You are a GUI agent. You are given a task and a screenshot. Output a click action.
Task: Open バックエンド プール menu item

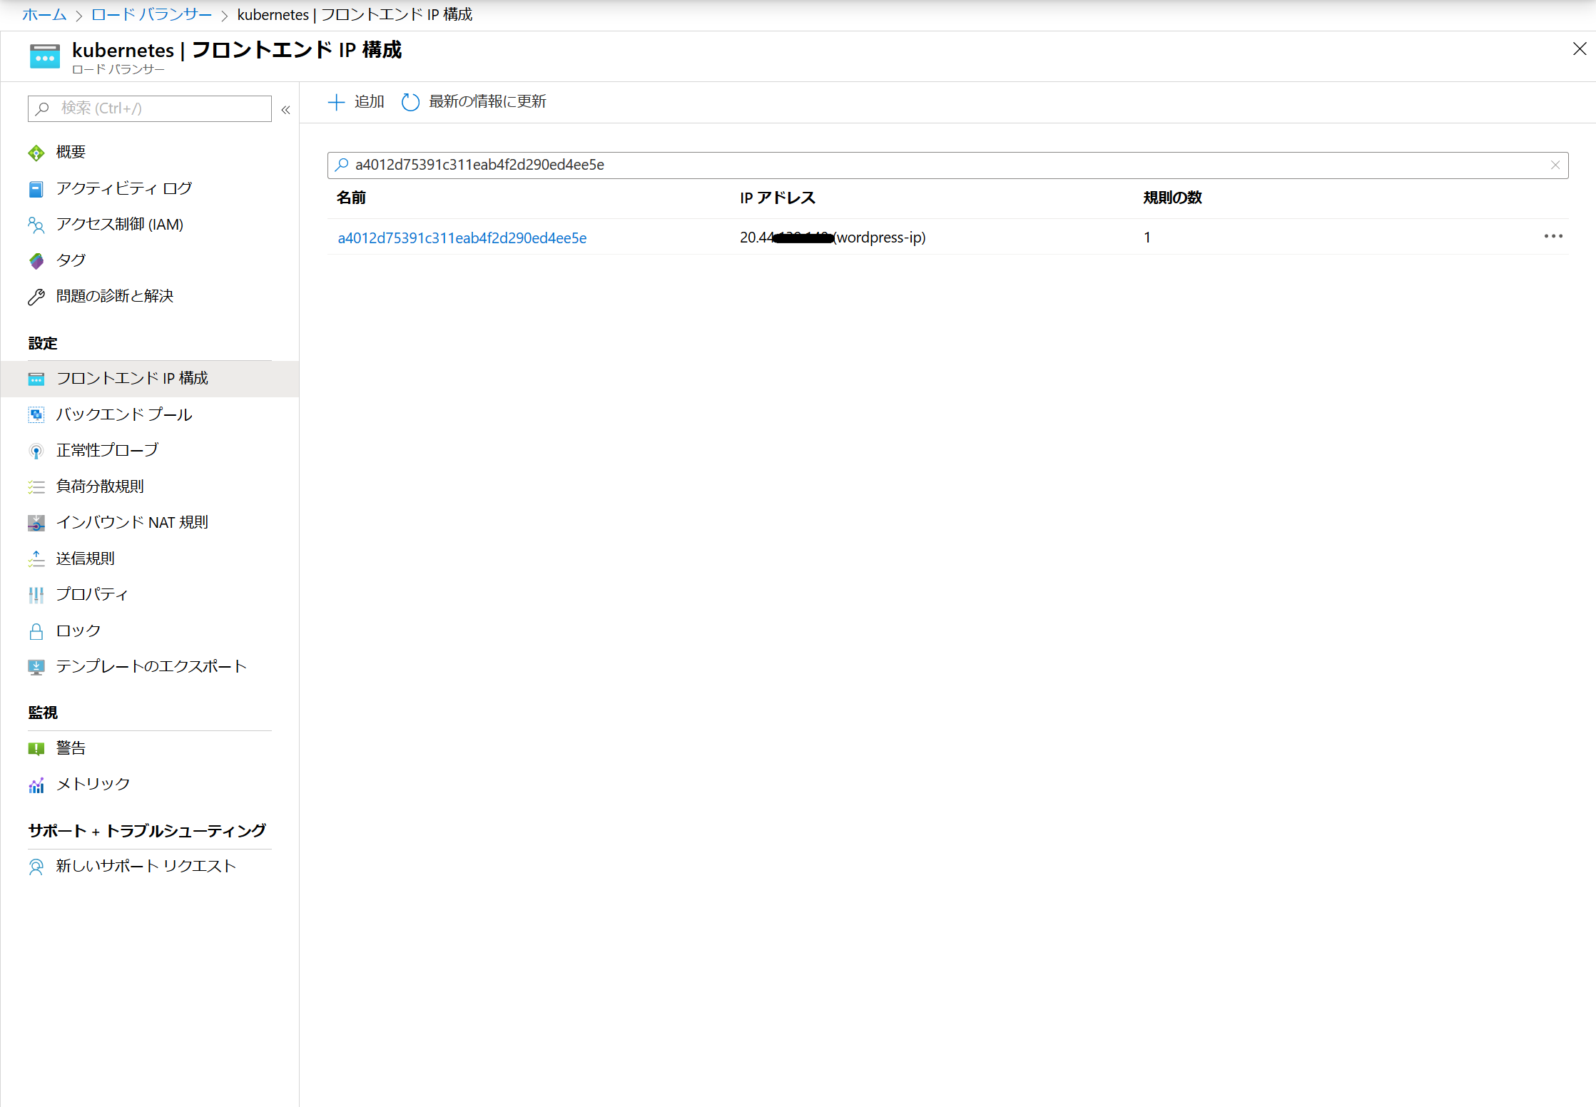tap(150, 414)
